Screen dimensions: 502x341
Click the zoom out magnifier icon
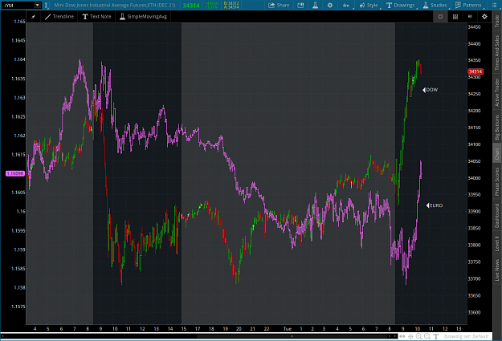click(427, 336)
